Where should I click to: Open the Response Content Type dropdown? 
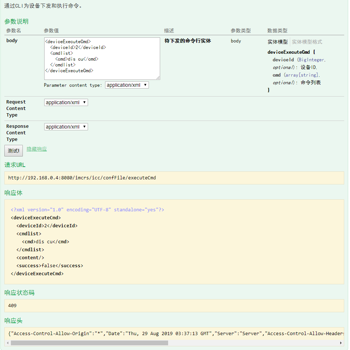(66, 127)
